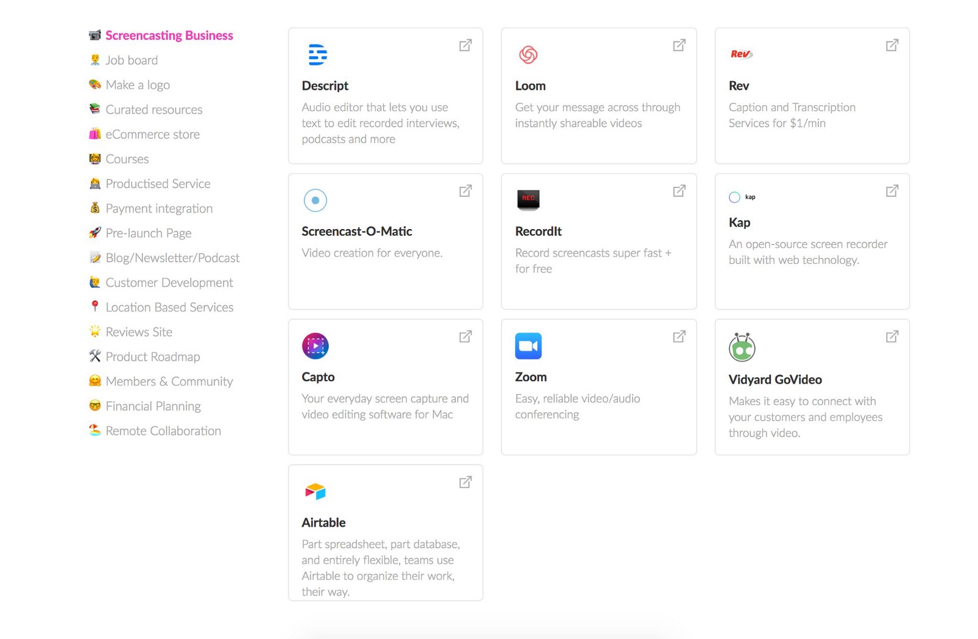Click the Descript logo icon

[317, 55]
